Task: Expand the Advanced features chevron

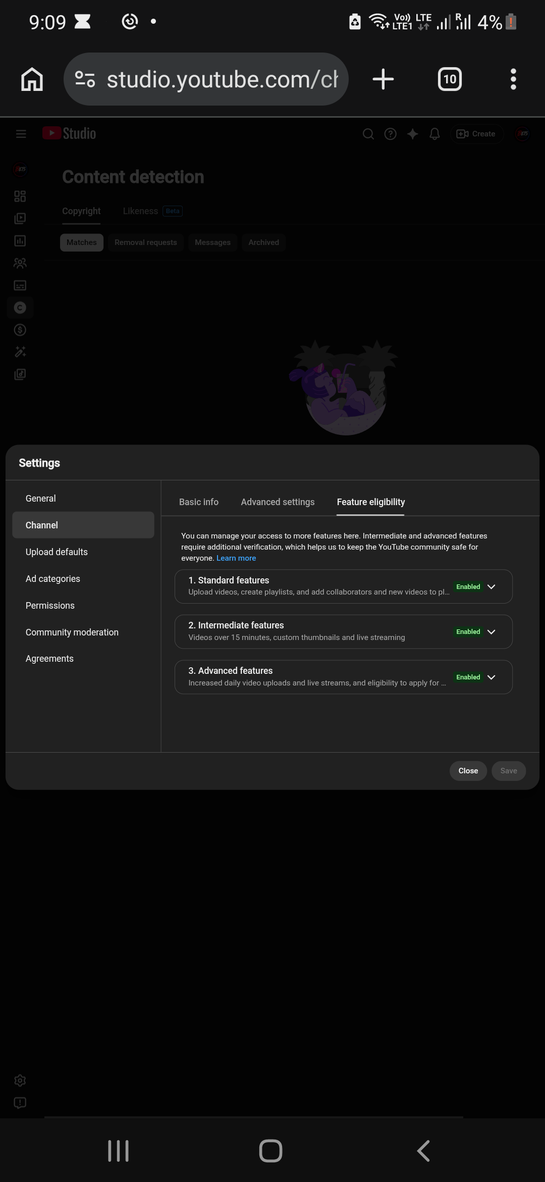Action: 491,677
